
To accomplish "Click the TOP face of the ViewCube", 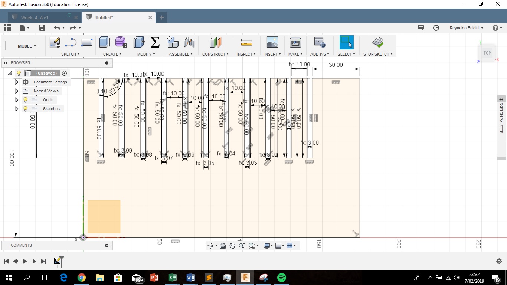I will pyautogui.click(x=487, y=53).
